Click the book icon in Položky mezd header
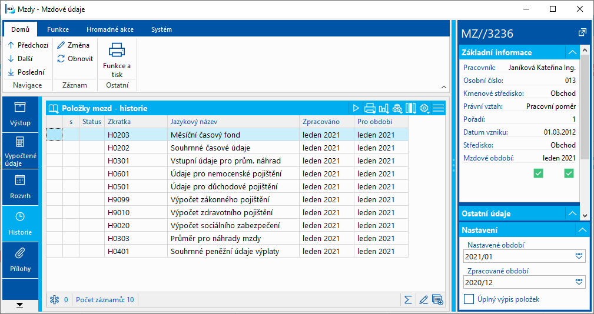This screenshot has width=594, height=314. coord(54,109)
